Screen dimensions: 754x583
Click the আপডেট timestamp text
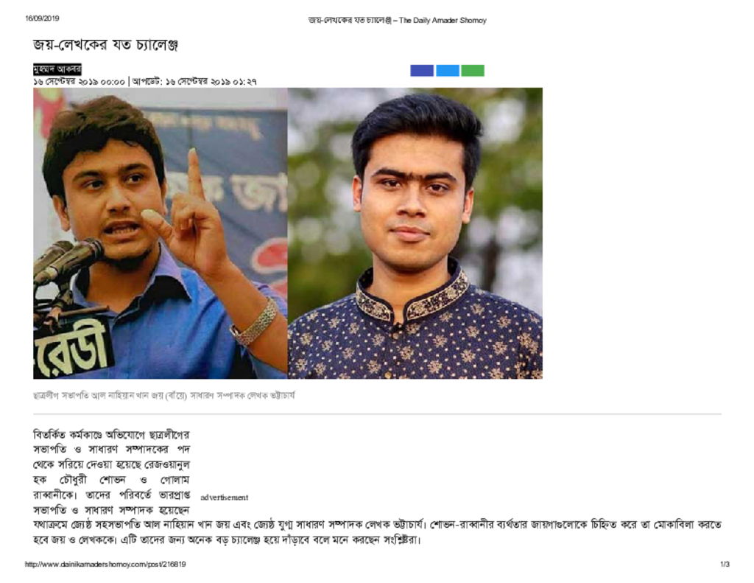194,82
